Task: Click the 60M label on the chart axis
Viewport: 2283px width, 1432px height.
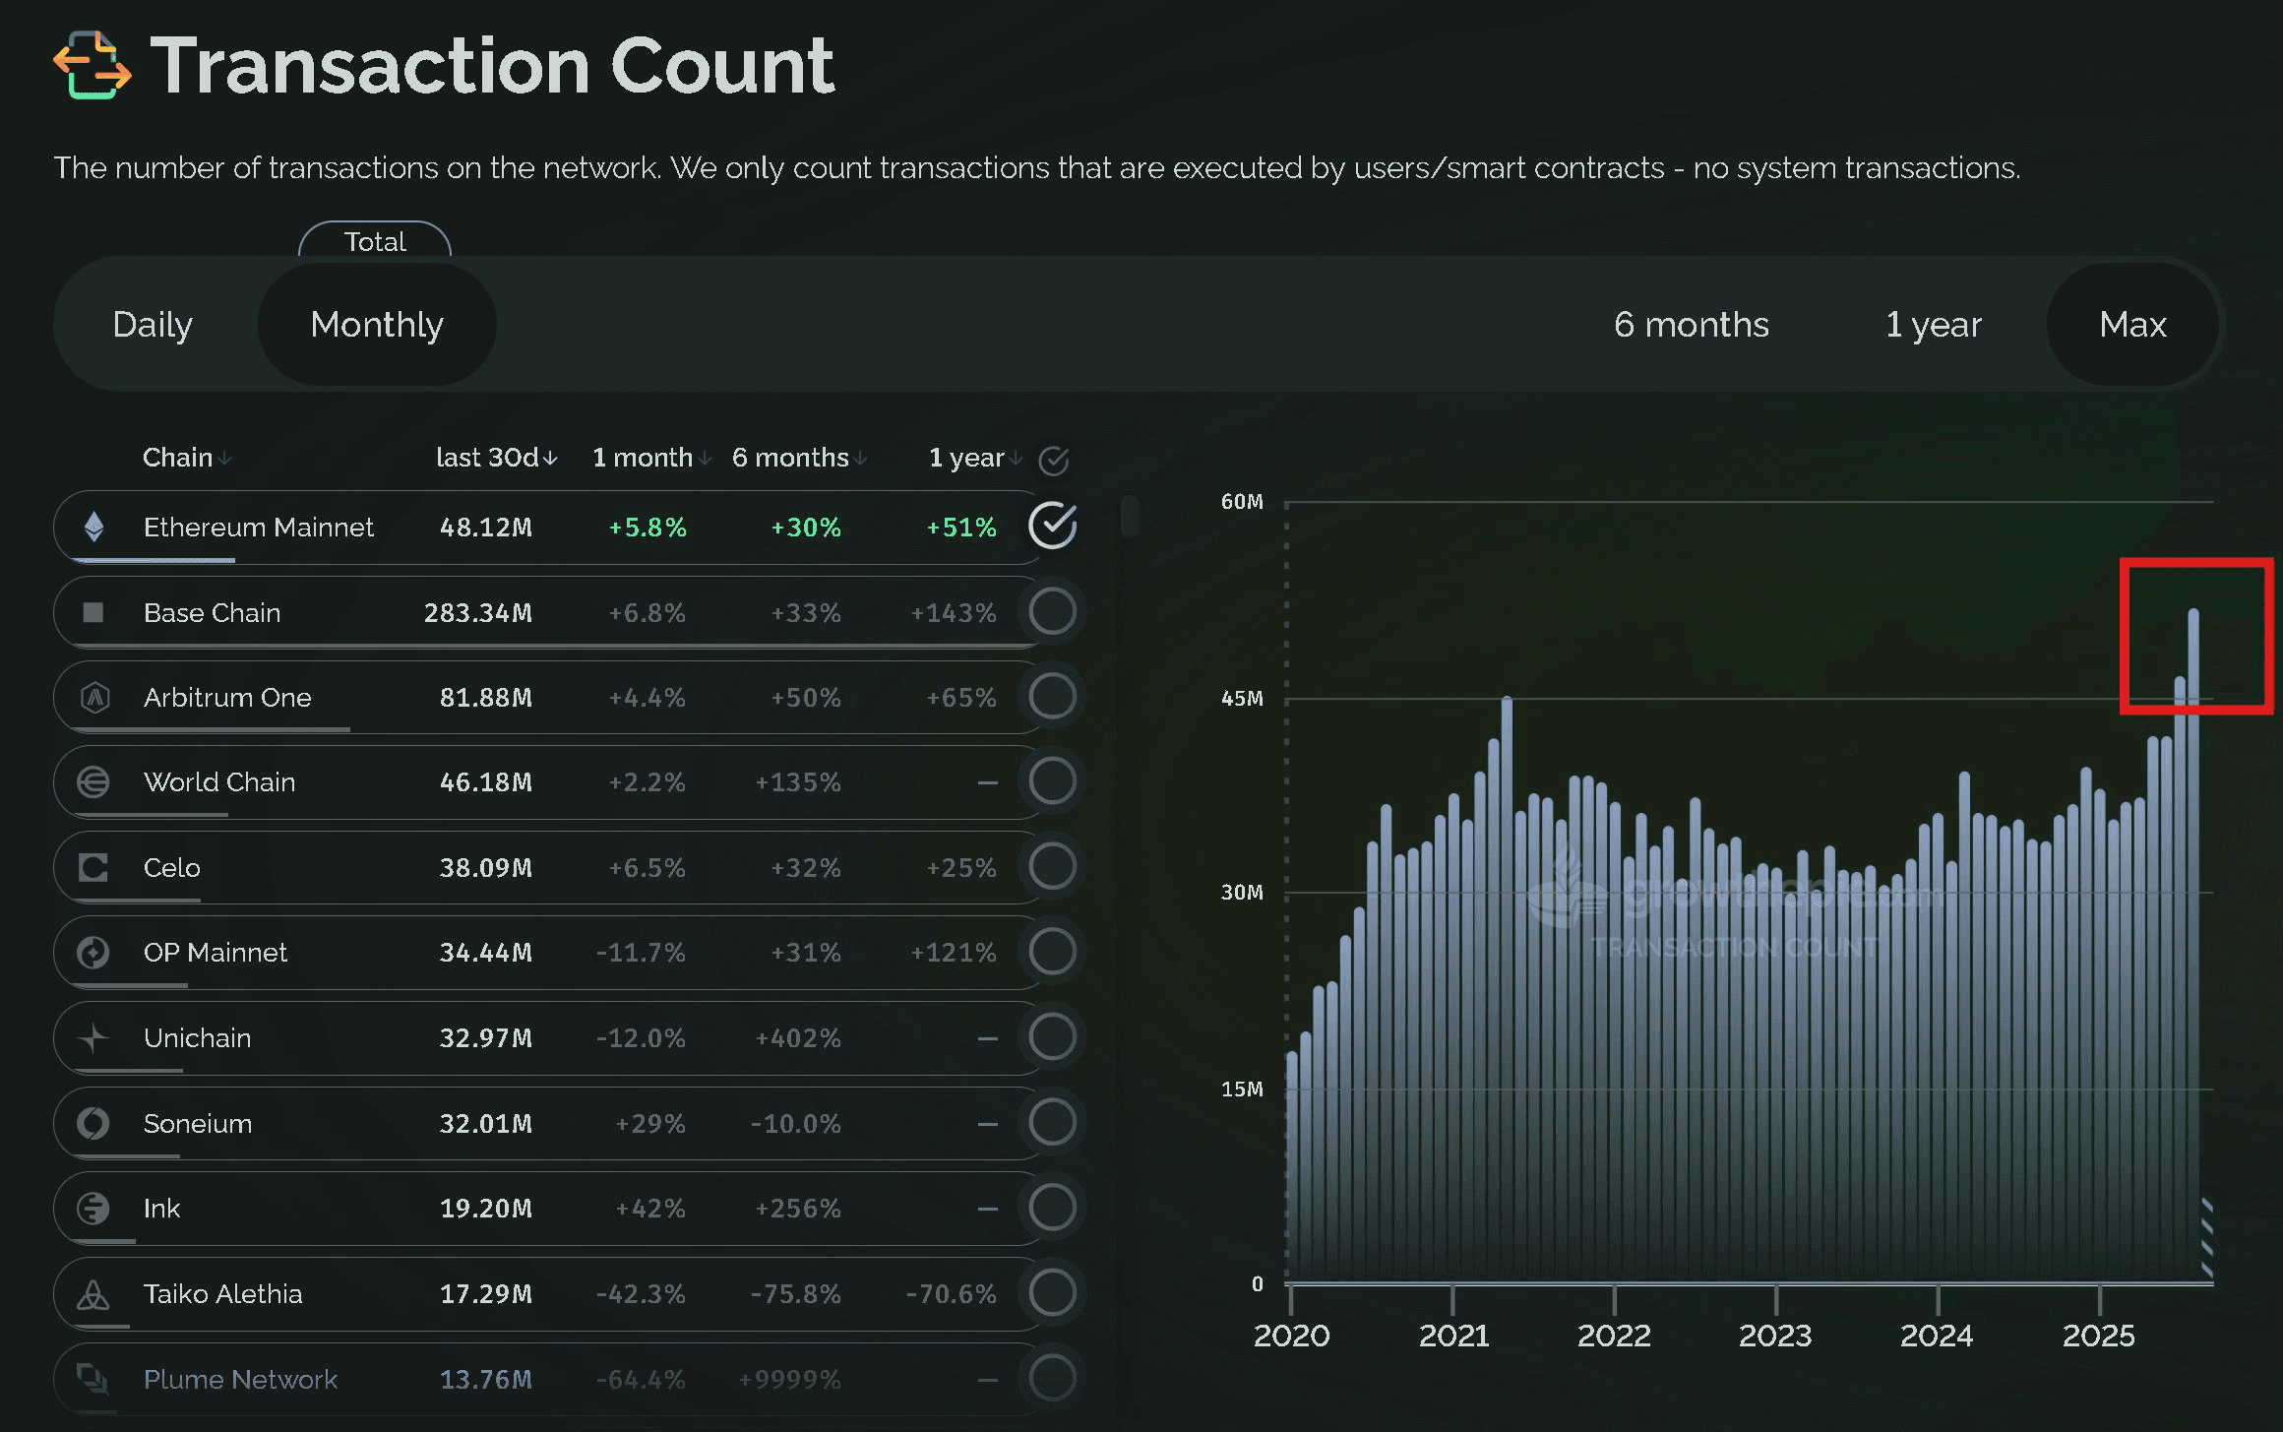Action: (x=1242, y=502)
